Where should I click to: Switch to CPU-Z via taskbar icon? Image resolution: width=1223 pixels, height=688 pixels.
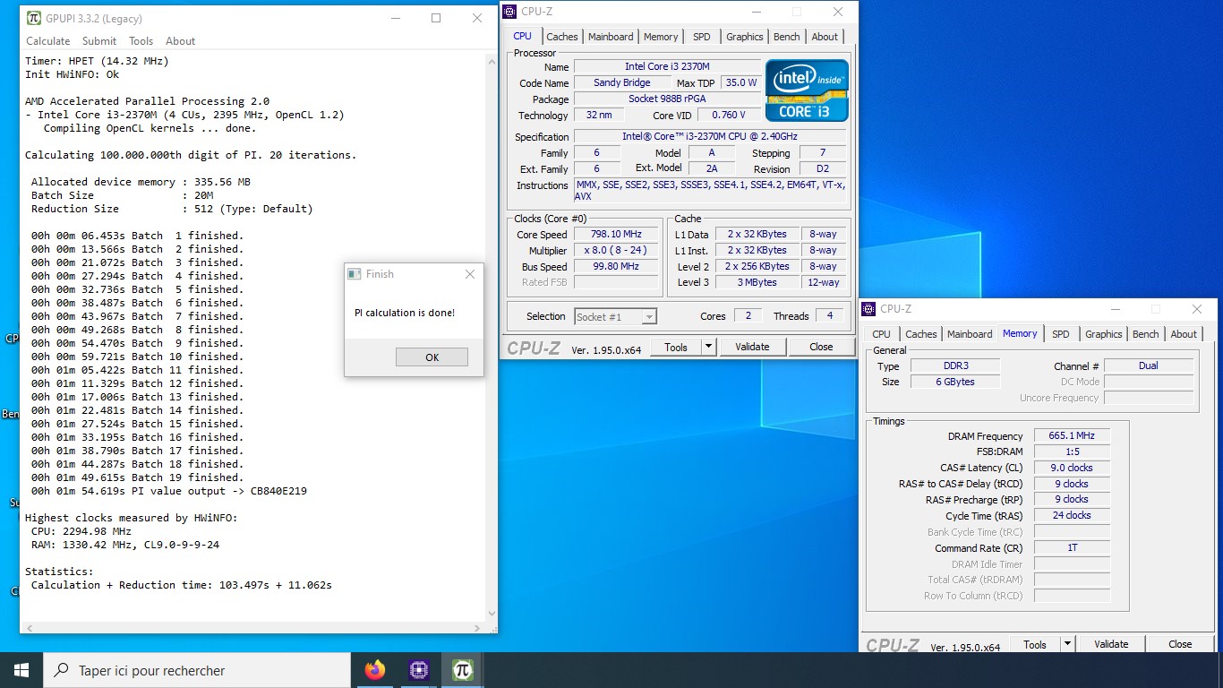click(x=418, y=670)
